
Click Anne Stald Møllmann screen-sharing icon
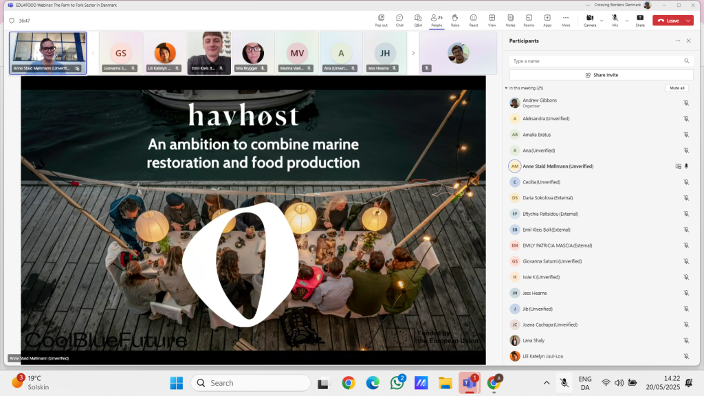[678, 166]
